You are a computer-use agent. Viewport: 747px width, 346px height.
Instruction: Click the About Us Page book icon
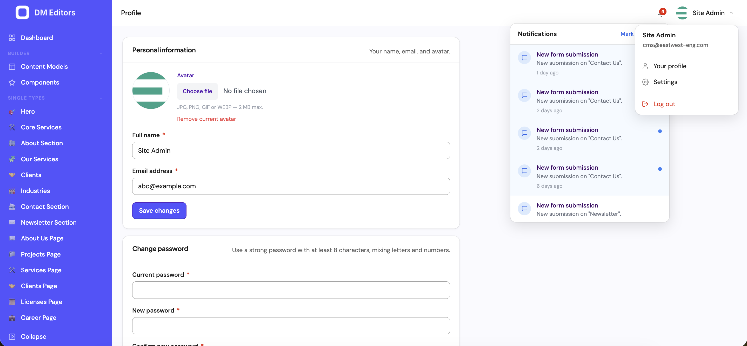click(x=12, y=238)
